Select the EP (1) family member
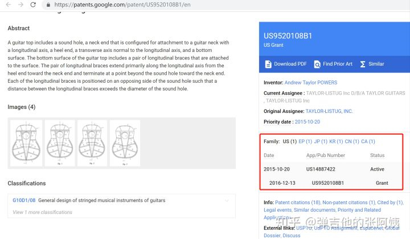The height and width of the screenshot is (239, 410). [305, 141]
